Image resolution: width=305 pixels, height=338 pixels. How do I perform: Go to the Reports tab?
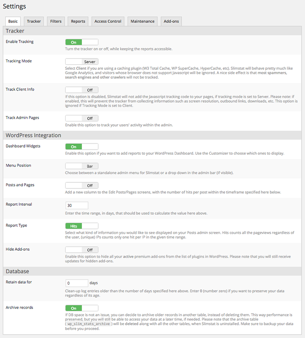tap(78, 21)
